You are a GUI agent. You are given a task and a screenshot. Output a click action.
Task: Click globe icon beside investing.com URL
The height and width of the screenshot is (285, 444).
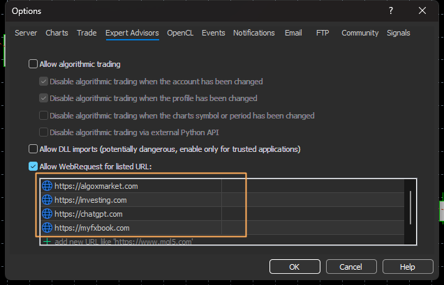[x=47, y=200]
